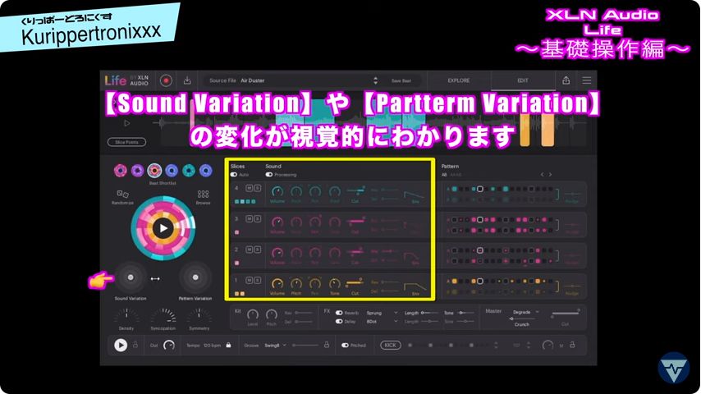
Task: Mute slice 4 with M button
Action: coord(250,188)
